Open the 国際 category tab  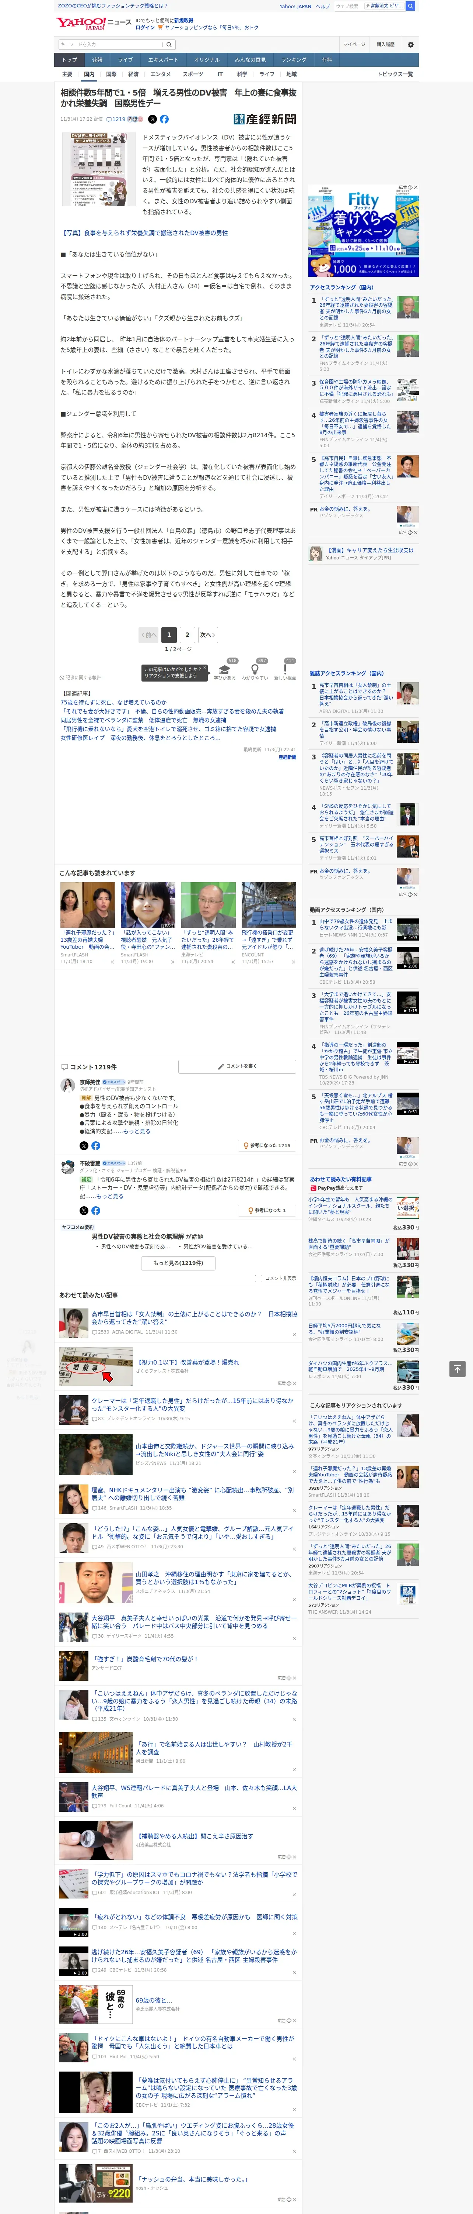click(111, 74)
